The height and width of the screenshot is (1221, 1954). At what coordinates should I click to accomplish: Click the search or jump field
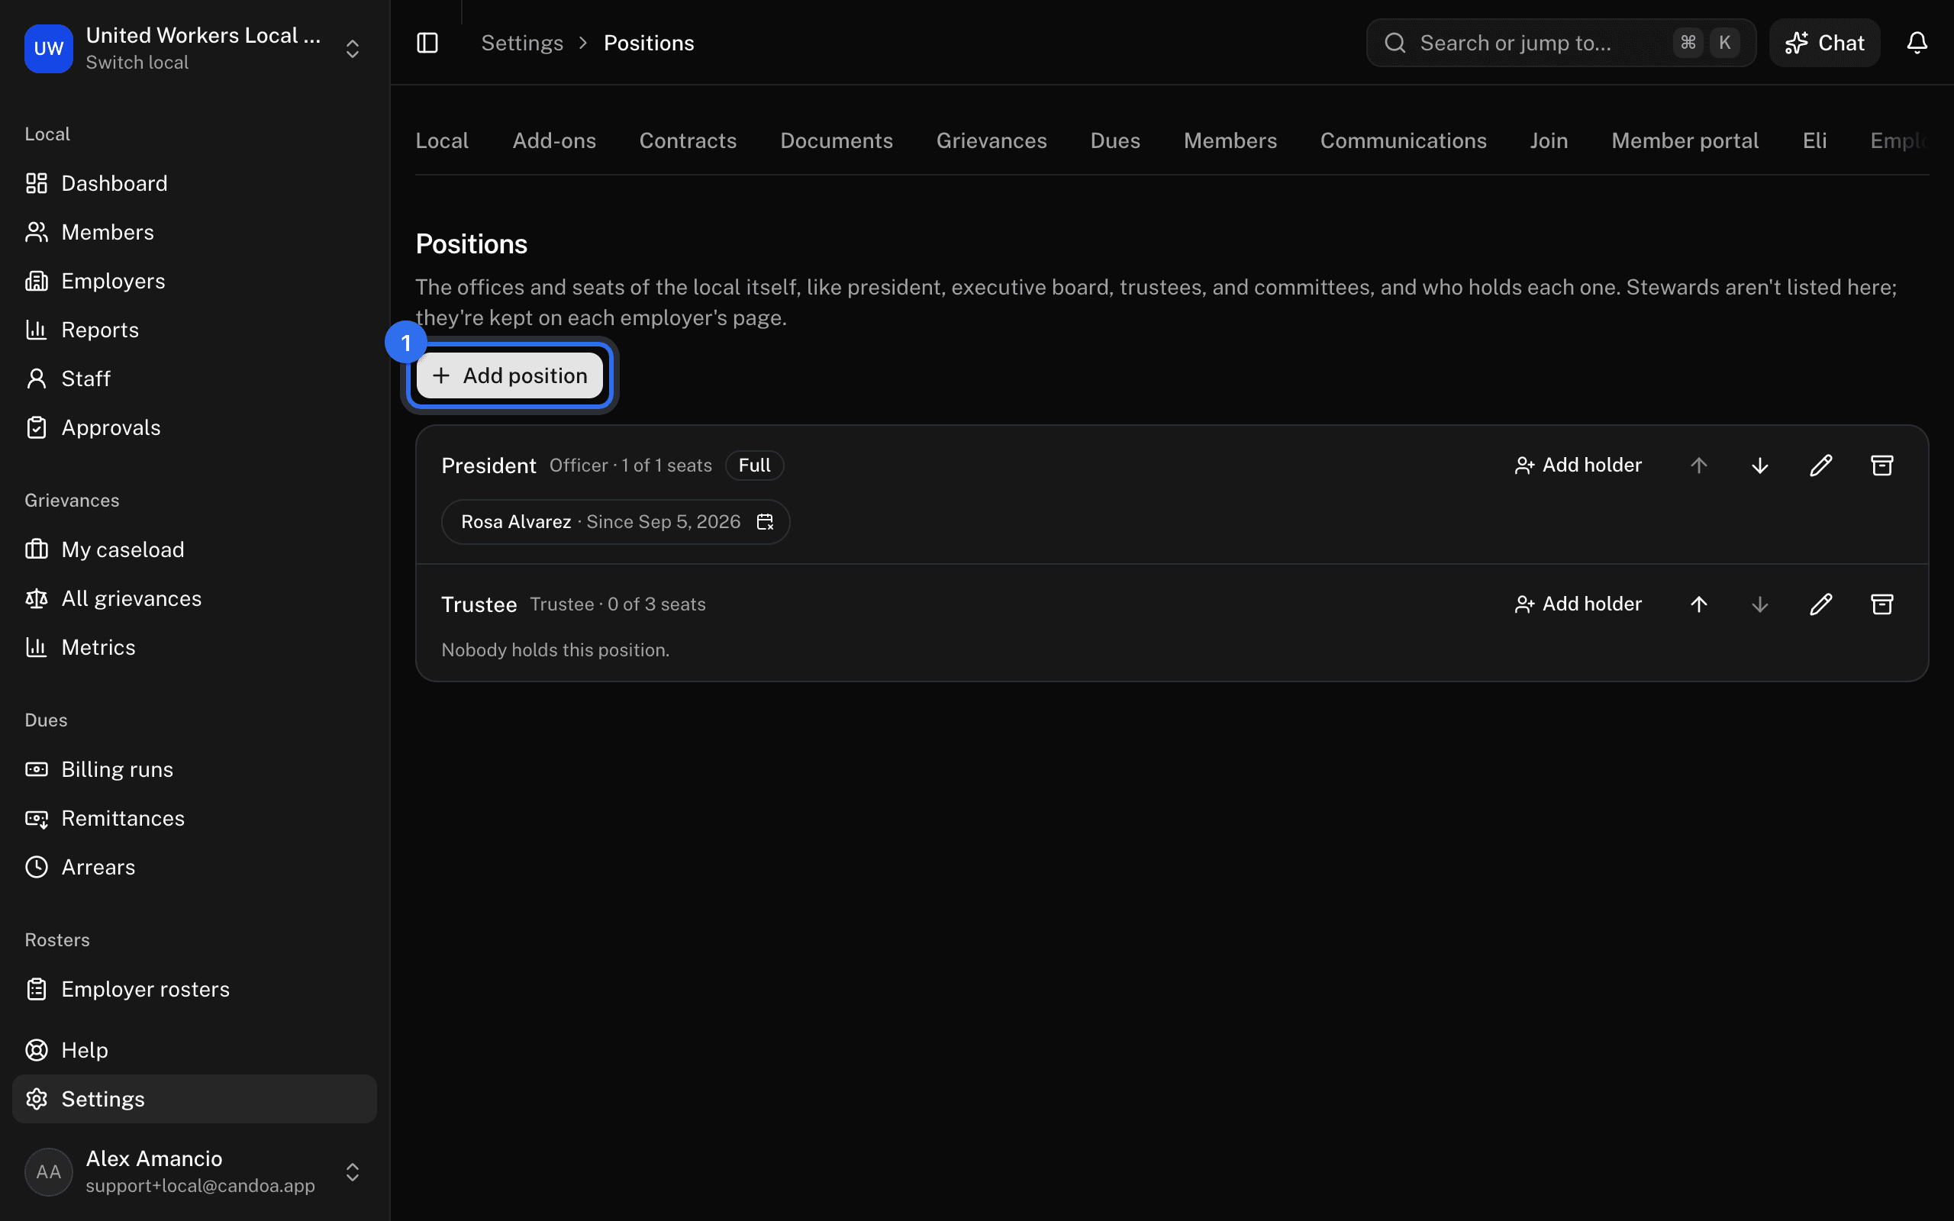click(x=1561, y=43)
